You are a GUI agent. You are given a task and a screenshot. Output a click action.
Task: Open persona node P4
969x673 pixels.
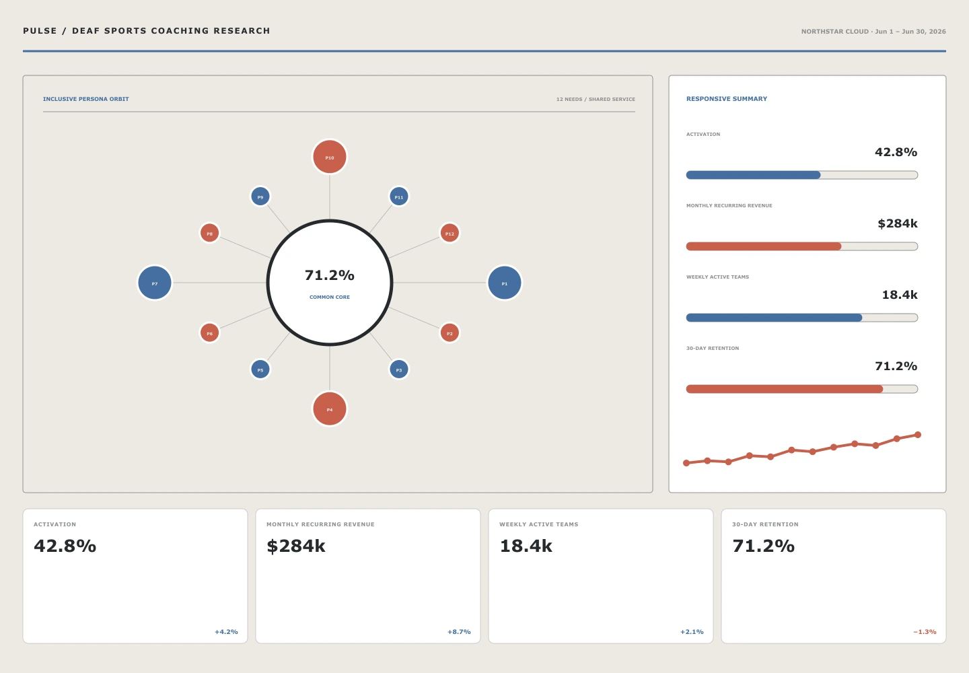tap(330, 409)
